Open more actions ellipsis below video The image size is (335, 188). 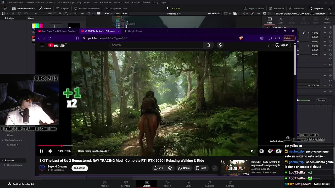(215, 168)
